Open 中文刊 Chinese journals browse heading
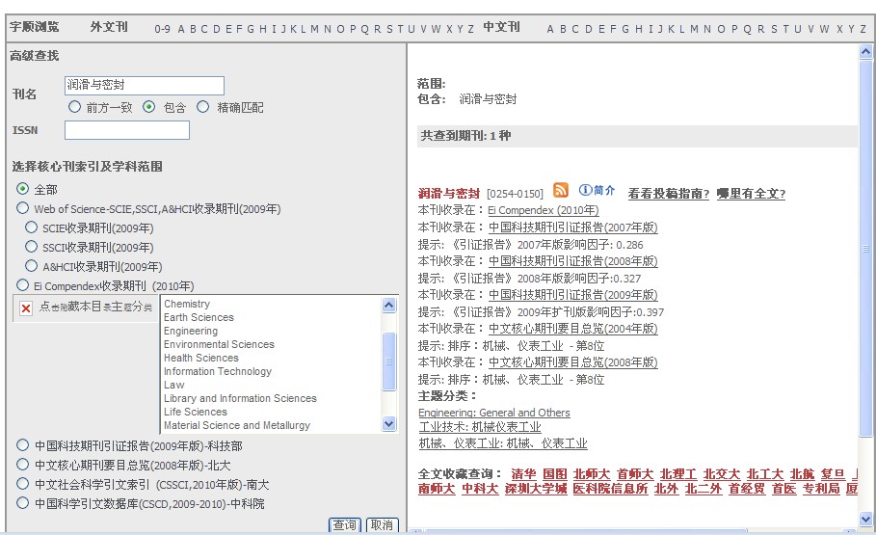 (x=501, y=27)
